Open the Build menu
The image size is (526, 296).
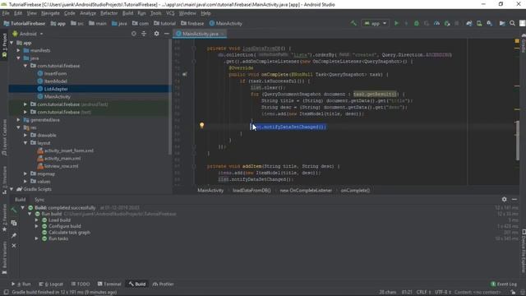pyautogui.click(x=127, y=13)
